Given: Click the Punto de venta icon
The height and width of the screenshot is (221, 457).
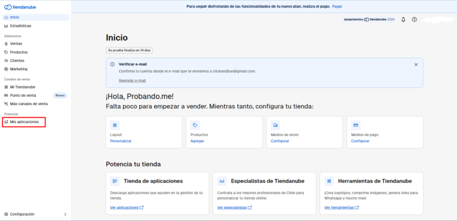Looking at the screenshot, I should pos(6,96).
